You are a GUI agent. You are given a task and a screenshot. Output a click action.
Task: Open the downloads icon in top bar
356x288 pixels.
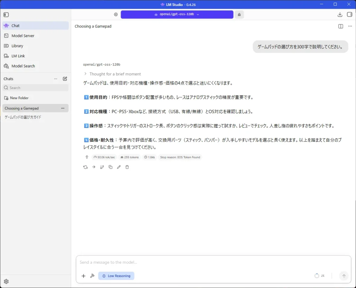pos(340,15)
